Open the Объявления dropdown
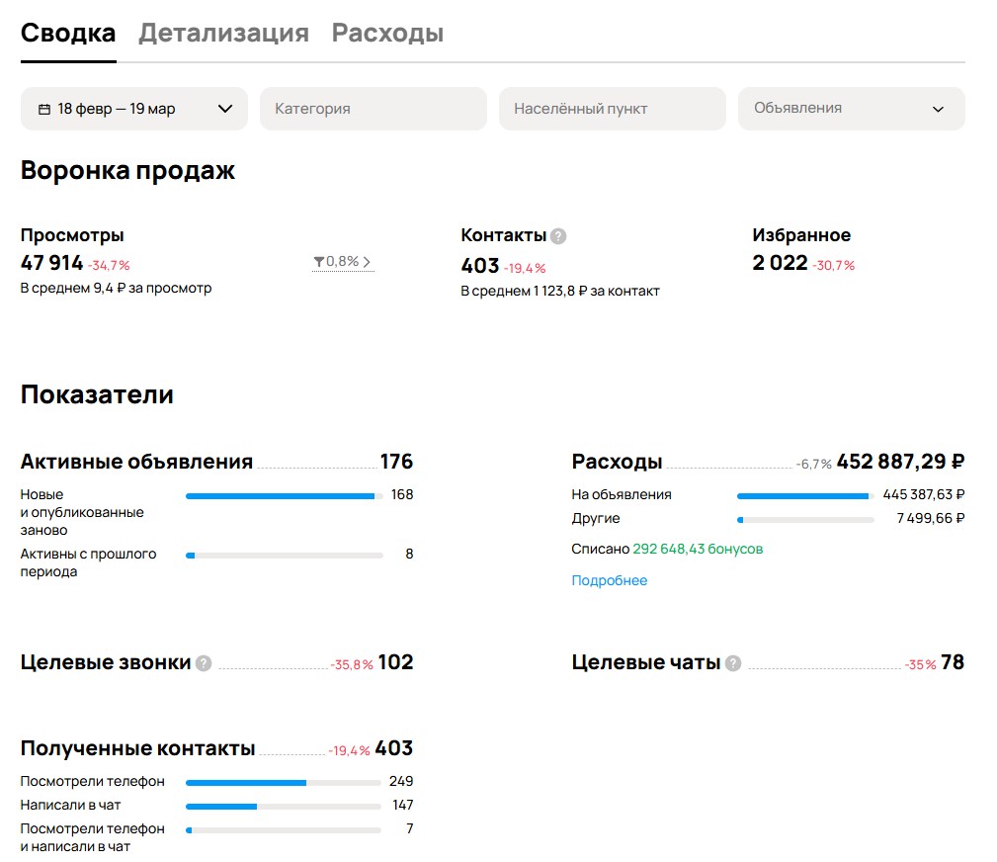The width and height of the screenshot is (997, 862). [x=852, y=109]
